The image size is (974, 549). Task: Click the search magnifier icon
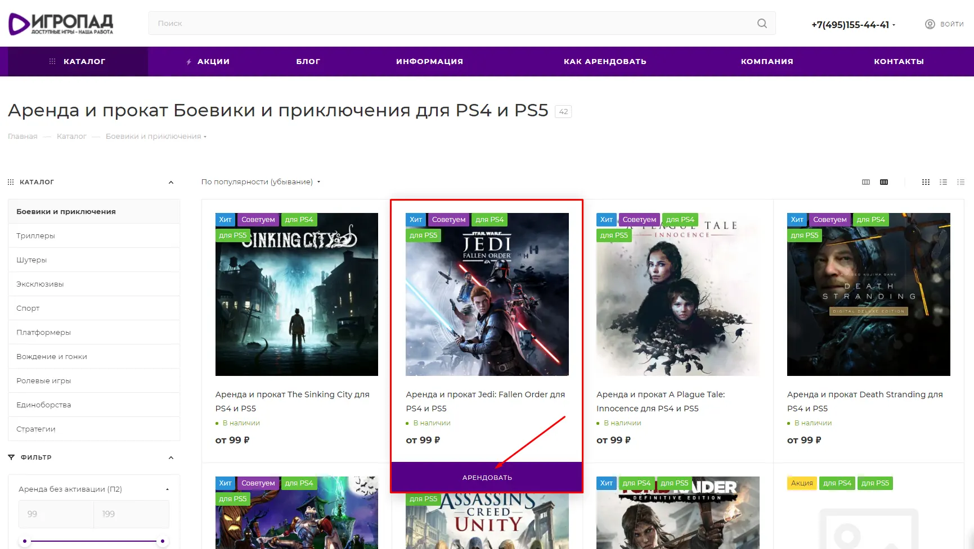[x=761, y=23]
